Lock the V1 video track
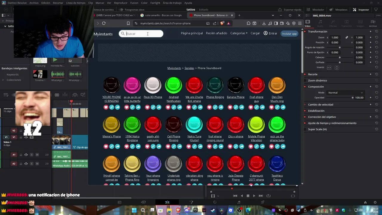 click(x=21, y=137)
